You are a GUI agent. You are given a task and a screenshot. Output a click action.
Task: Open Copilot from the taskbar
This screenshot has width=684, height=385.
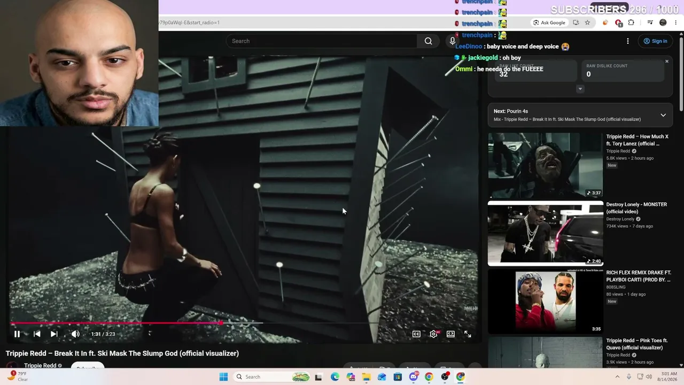coord(351,377)
